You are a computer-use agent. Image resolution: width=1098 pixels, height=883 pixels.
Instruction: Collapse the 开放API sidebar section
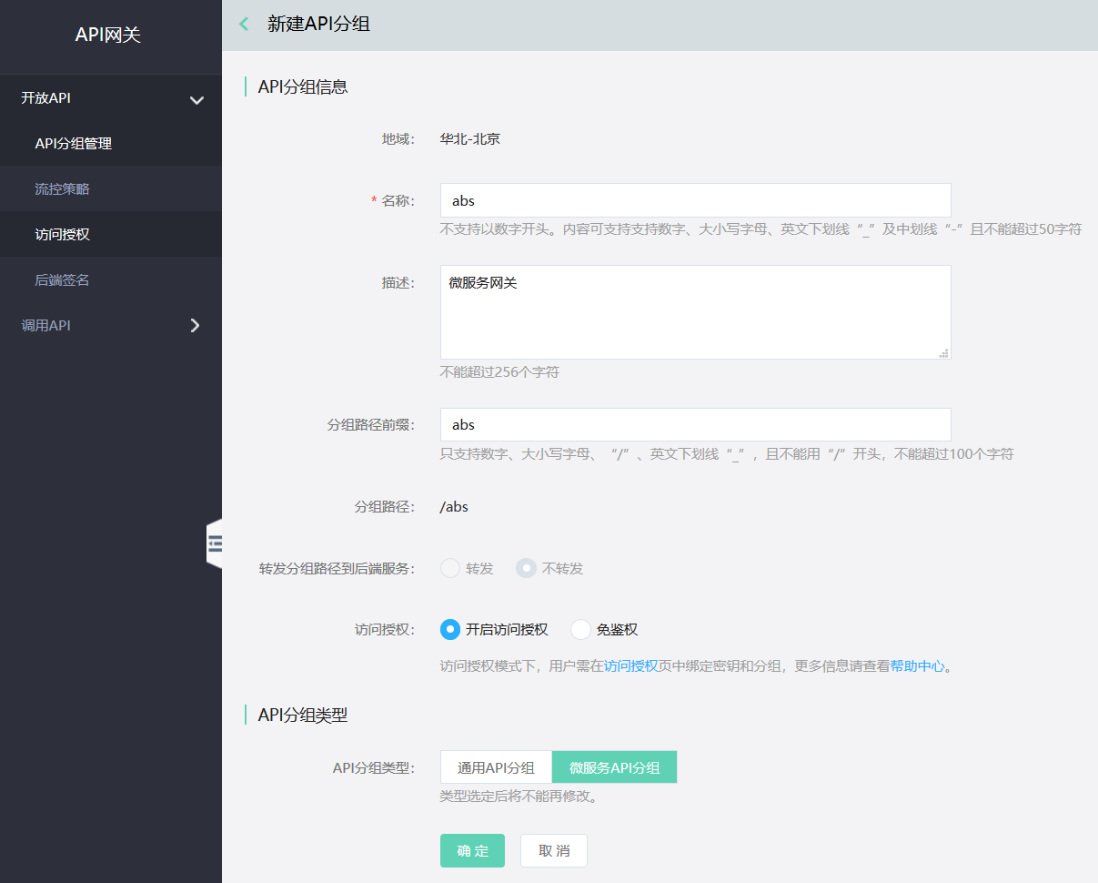tap(196, 100)
